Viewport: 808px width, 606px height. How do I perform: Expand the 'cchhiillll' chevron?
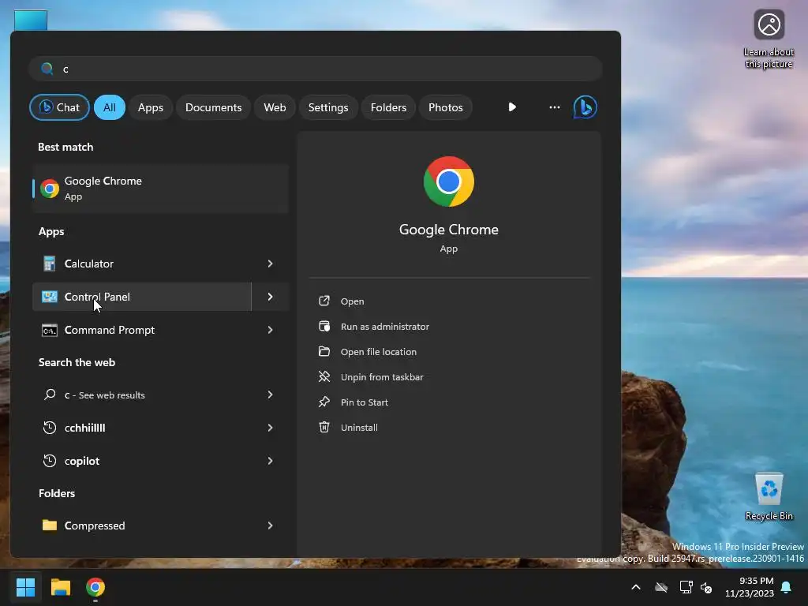[x=270, y=428]
